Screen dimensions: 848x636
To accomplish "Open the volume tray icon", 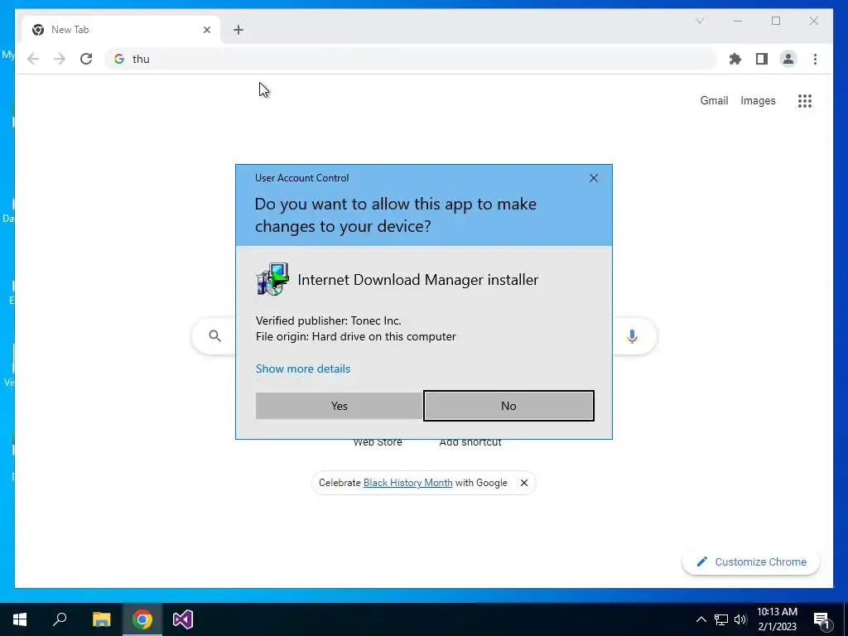I will click(x=740, y=619).
